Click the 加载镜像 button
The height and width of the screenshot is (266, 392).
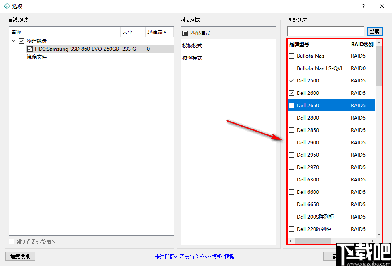pyautogui.click(x=20, y=256)
